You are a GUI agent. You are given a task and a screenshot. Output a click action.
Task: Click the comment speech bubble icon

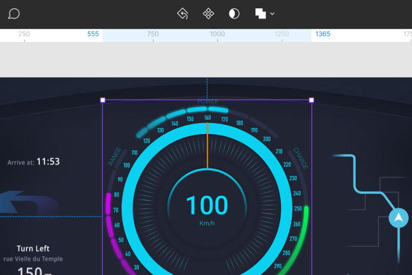coord(14,14)
